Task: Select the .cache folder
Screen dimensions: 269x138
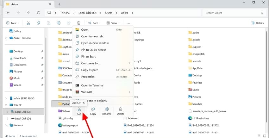Action: pyautogui.click(x=194, y=33)
